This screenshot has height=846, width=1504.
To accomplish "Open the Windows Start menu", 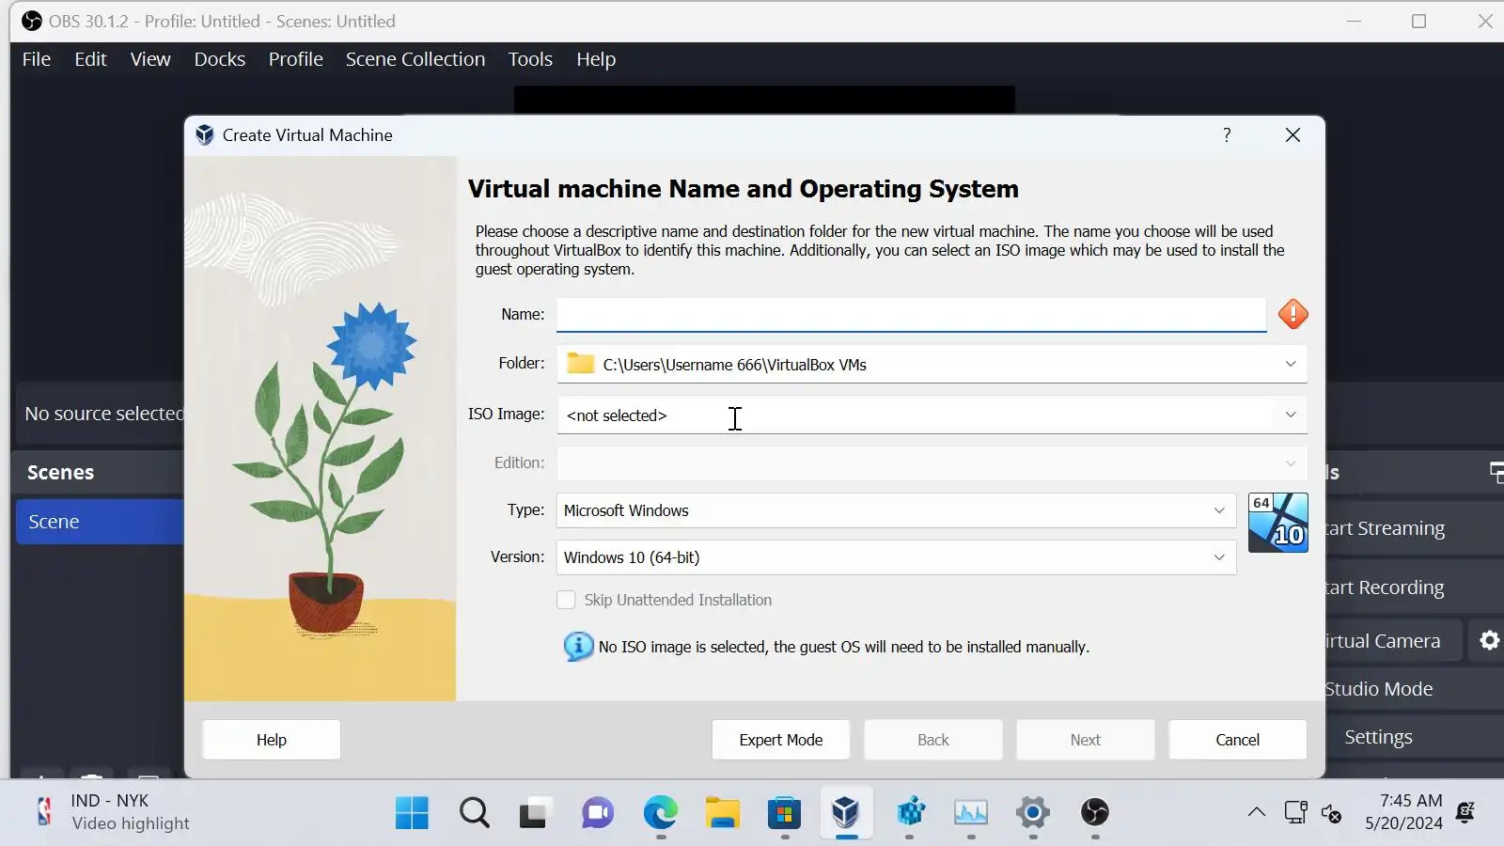I will [x=412, y=812].
